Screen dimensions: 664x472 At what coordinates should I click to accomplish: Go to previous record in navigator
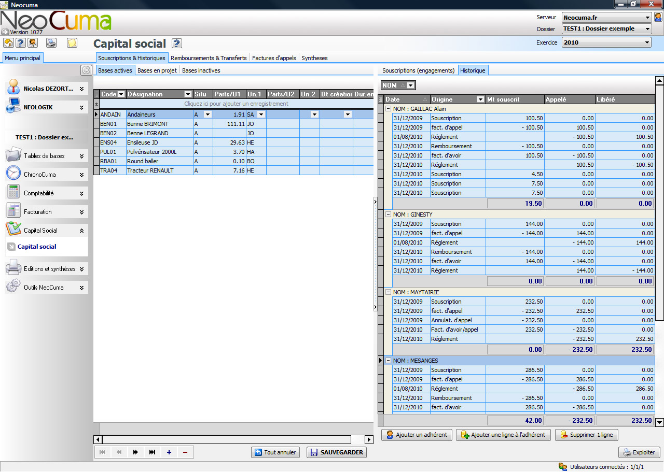click(x=119, y=452)
